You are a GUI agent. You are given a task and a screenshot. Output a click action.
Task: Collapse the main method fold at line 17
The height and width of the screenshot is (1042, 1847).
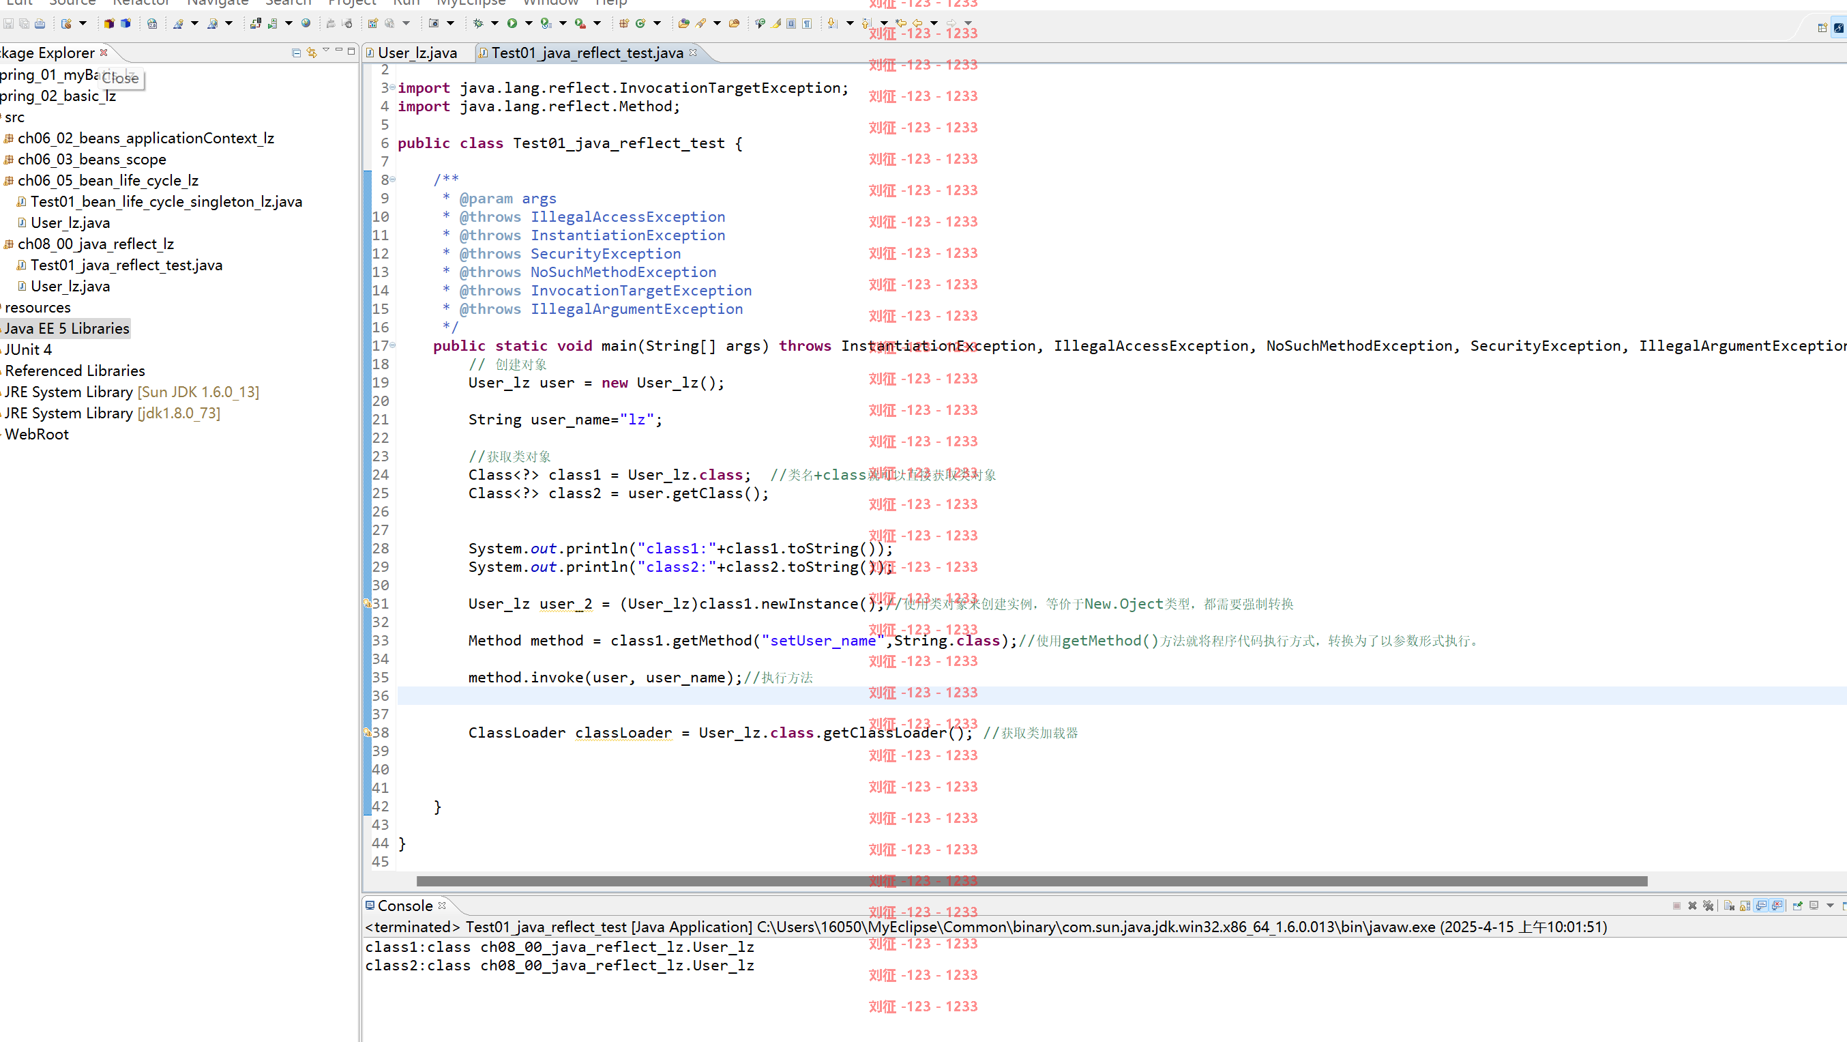point(392,345)
